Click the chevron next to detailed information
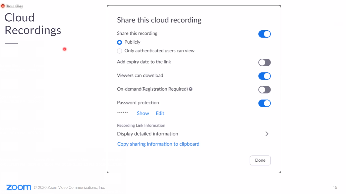Viewport: 346px width, 194px height. coord(267,134)
